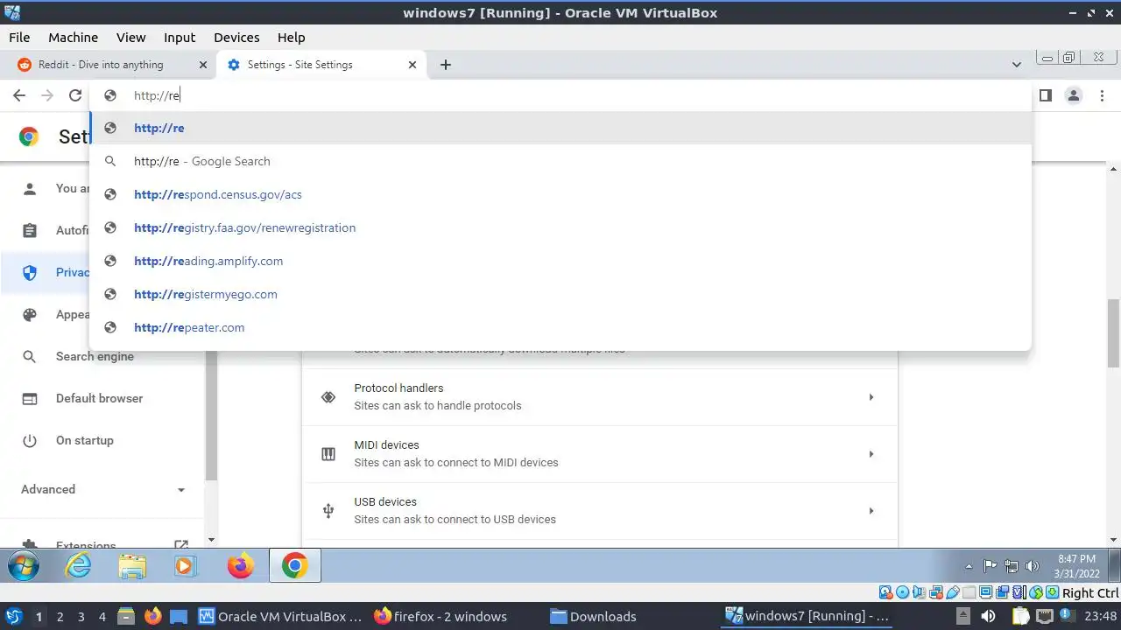Open Windows Explorer folder in the taskbar
The image size is (1121, 630).
tap(132, 566)
